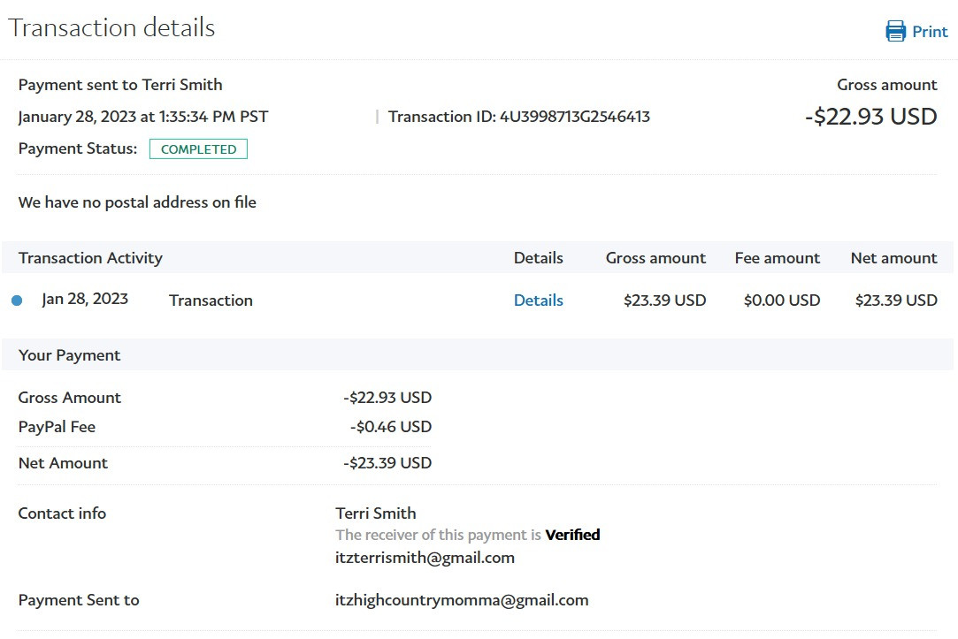Click the Jan 28, 2023 activity row date
The width and height of the screenshot is (958, 639).
click(85, 299)
